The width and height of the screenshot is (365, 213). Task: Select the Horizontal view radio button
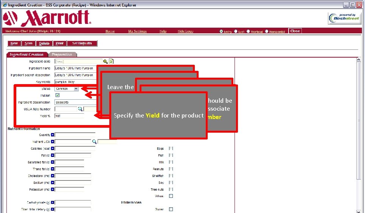coord(267,31)
